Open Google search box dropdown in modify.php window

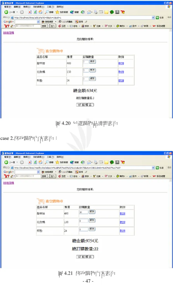pyautogui.click(x=38, y=172)
